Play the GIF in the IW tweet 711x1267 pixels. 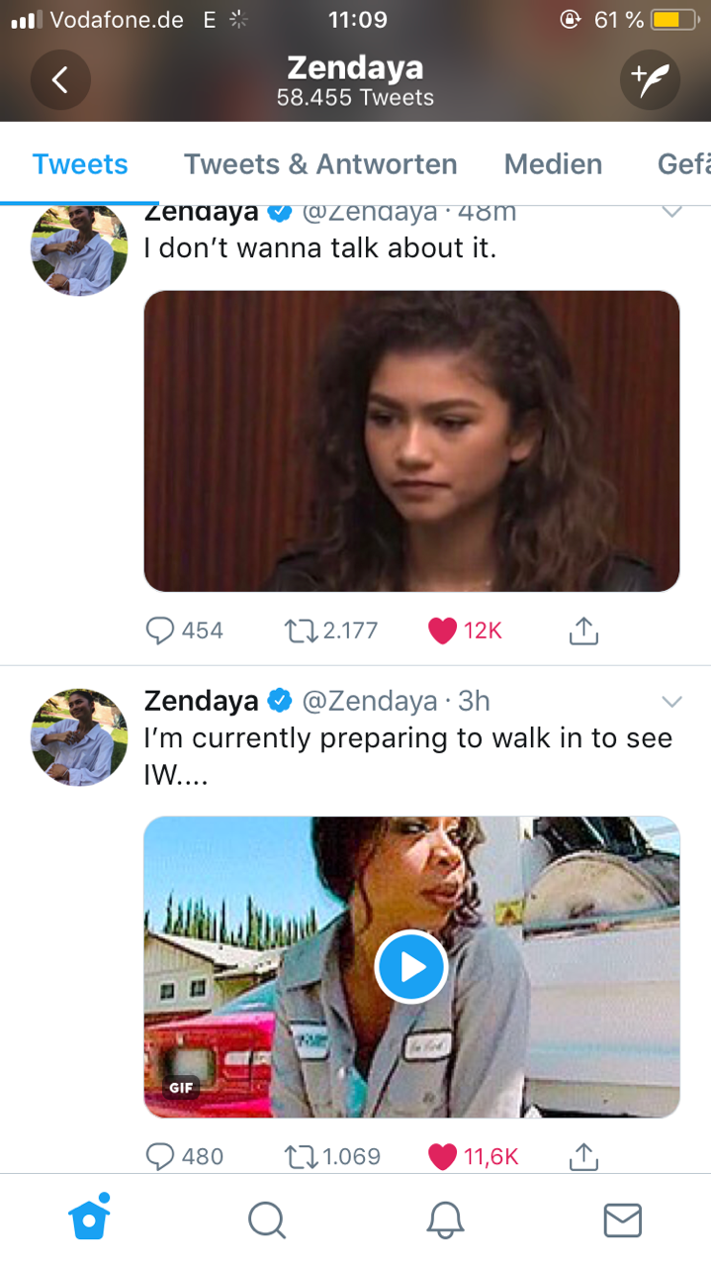click(411, 966)
